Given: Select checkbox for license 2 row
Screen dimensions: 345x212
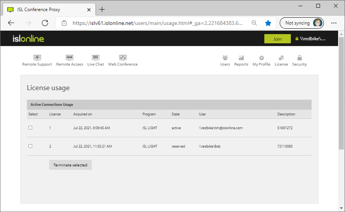Looking at the screenshot, I should 30,146.
